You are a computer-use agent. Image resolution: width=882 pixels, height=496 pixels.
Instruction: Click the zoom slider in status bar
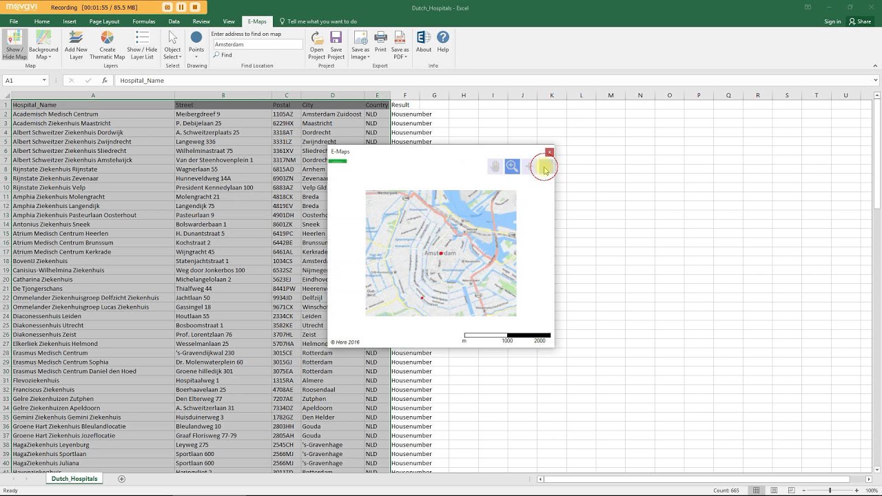pos(830,490)
